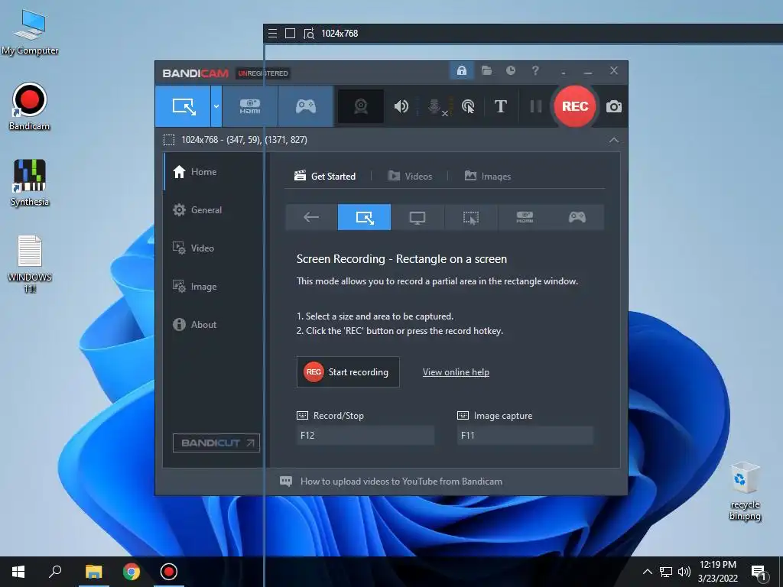The width and height of the screenshot is (783, 587).
Task: Open output folder icon in title bar
Action: pos(486,70)
